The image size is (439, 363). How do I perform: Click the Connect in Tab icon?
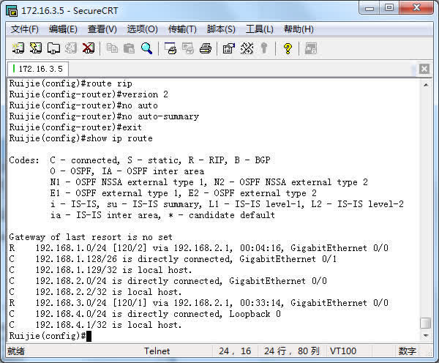[53, 48]
